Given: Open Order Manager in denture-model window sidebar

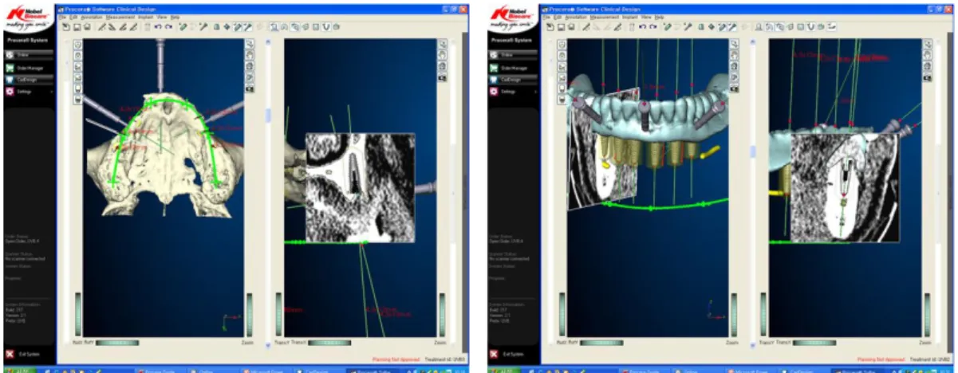Looking at the screenshot, I should [514, 69].
